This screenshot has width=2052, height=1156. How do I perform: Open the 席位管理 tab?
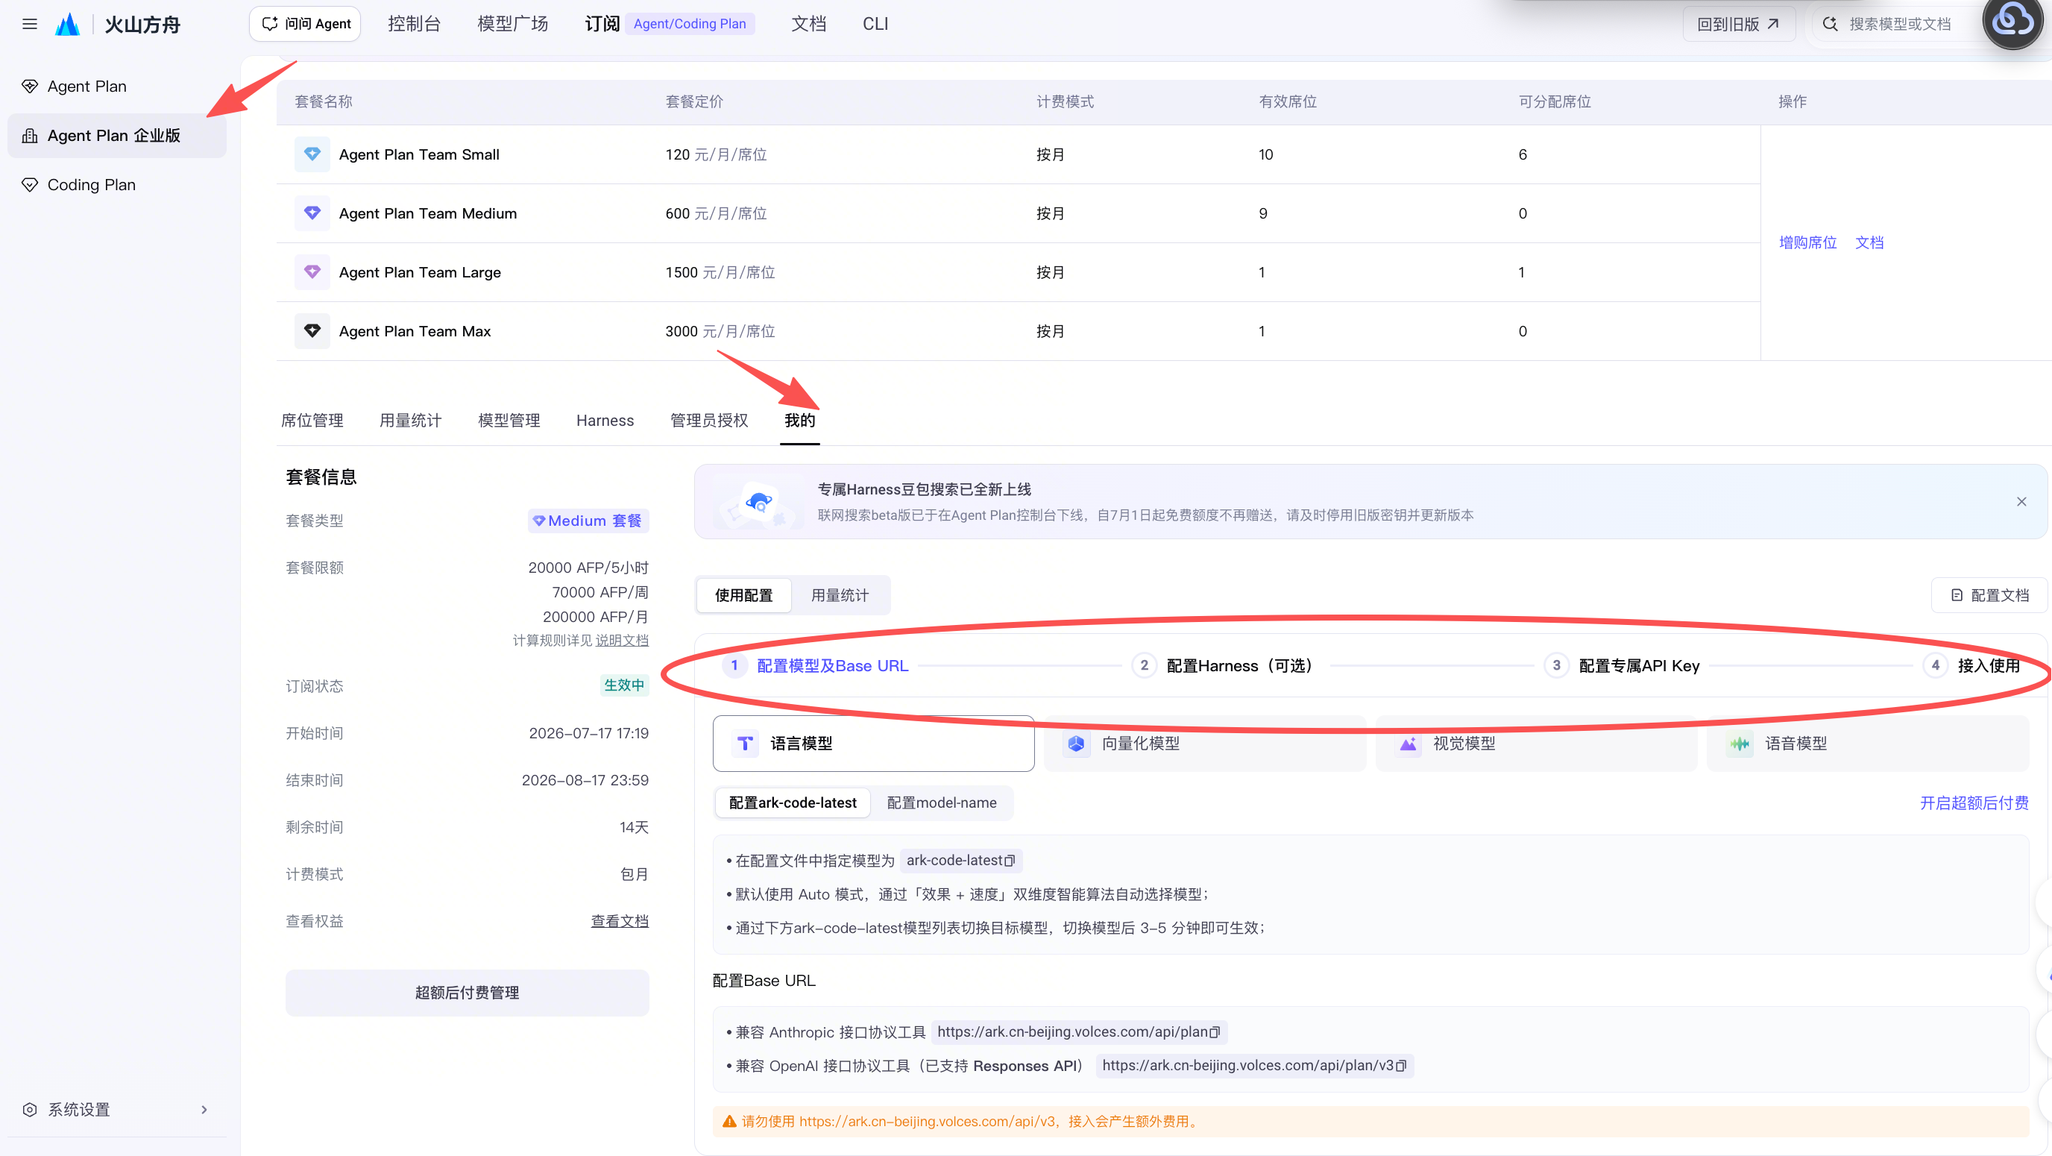click(x=312, y=420)
